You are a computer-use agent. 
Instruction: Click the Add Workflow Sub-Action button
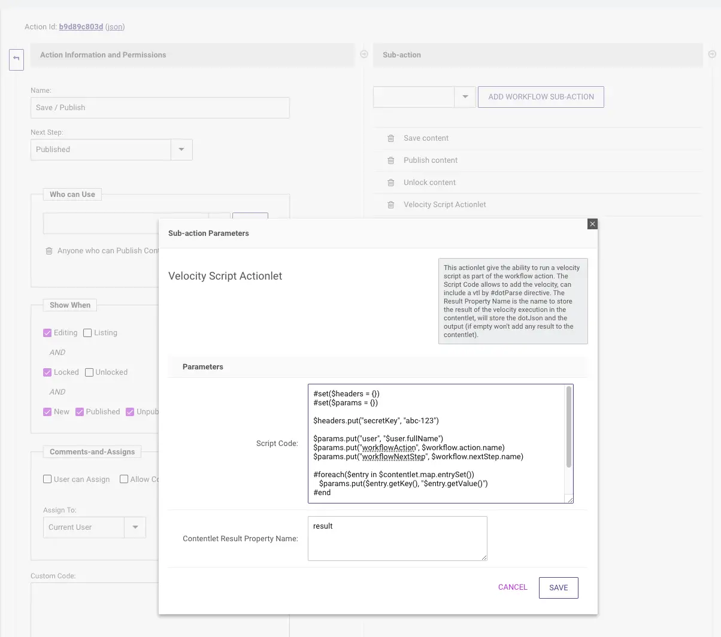[x=541, y=97]
